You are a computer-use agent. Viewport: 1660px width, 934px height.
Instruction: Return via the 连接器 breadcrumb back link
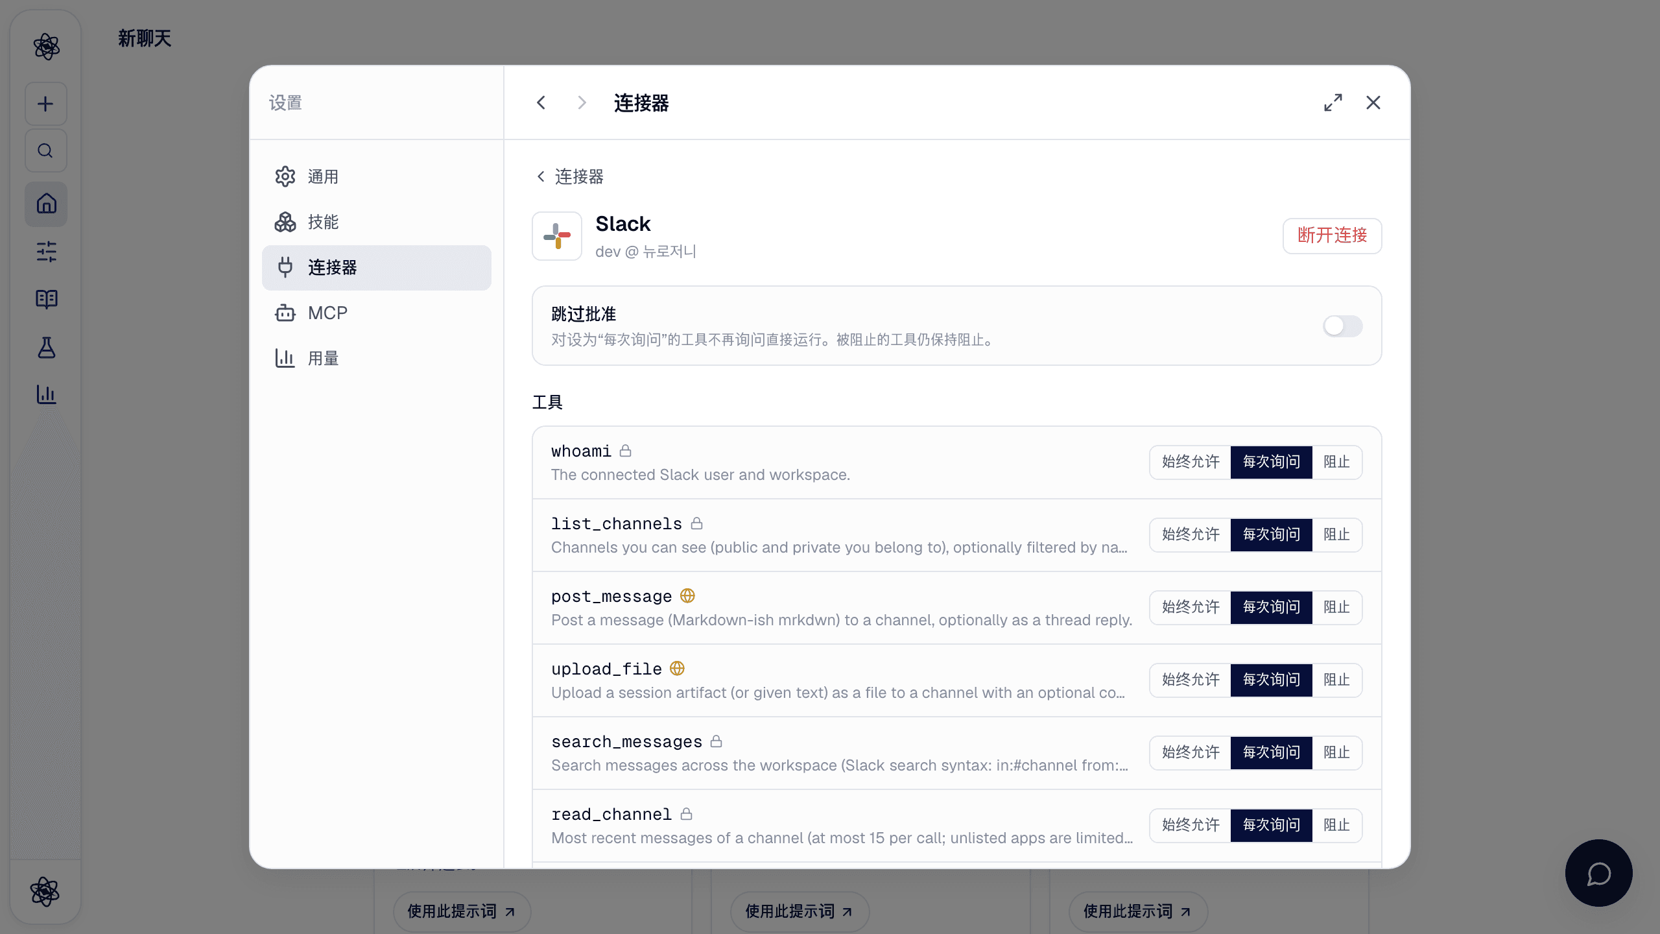coord(570,176)
